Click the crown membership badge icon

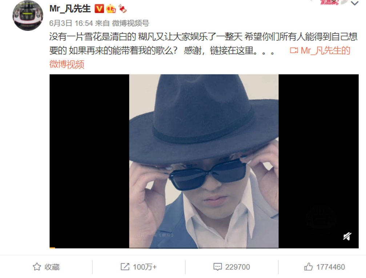[x=111, y=9]
